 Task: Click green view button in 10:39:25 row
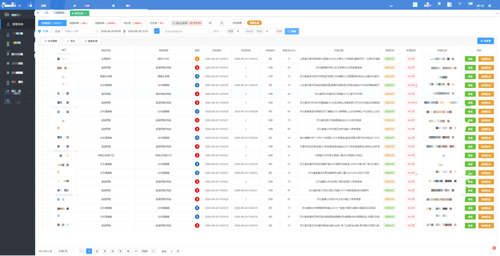pos(470,155)
